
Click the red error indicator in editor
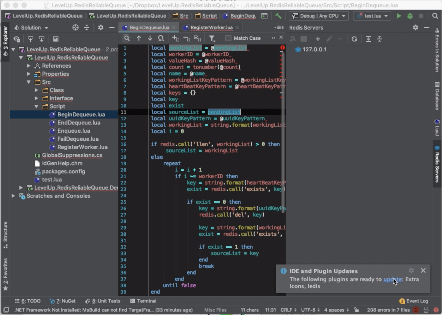282,48
